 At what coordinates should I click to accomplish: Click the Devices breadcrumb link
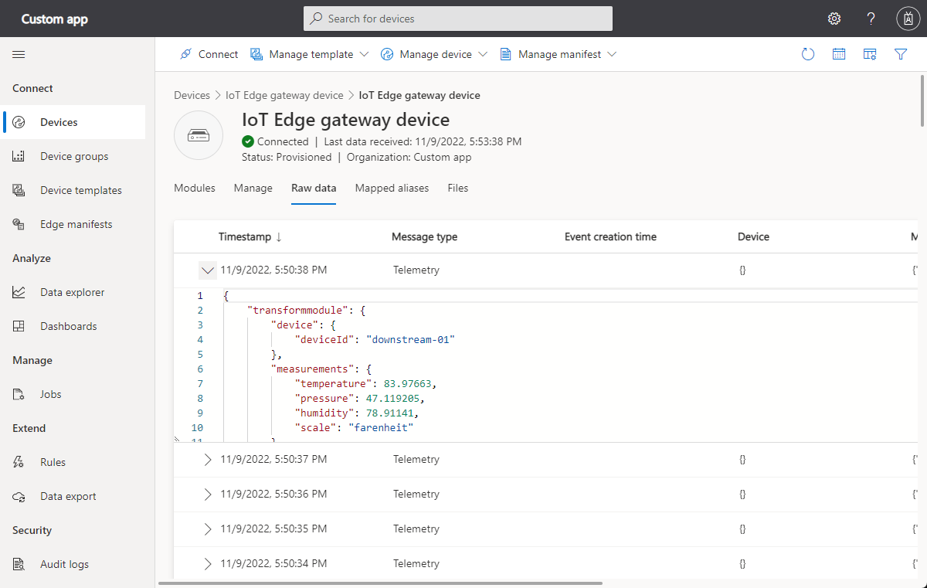pyautogui.click(x=192, y=95)
